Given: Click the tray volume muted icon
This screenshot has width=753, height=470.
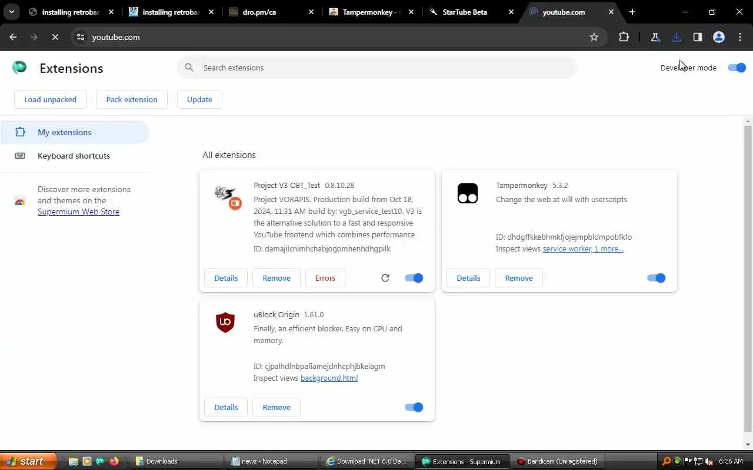Looking at the screenshot, I should (709, 461).
